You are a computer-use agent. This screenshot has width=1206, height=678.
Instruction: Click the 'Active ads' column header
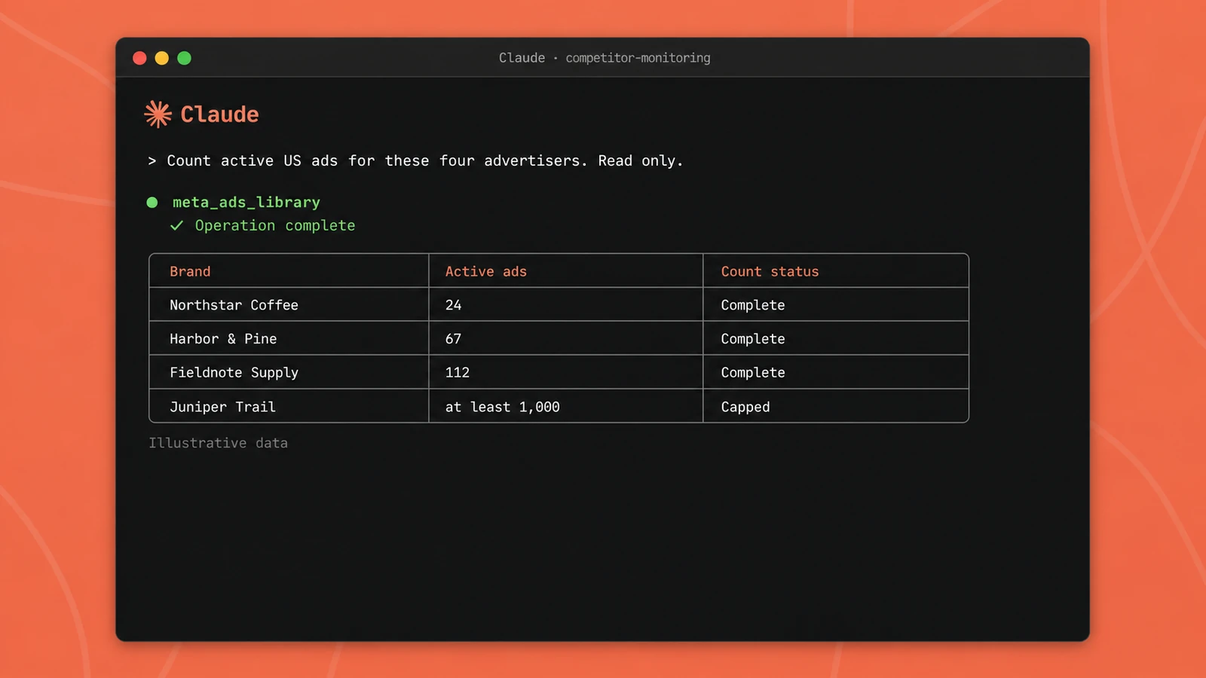(486, 271)
